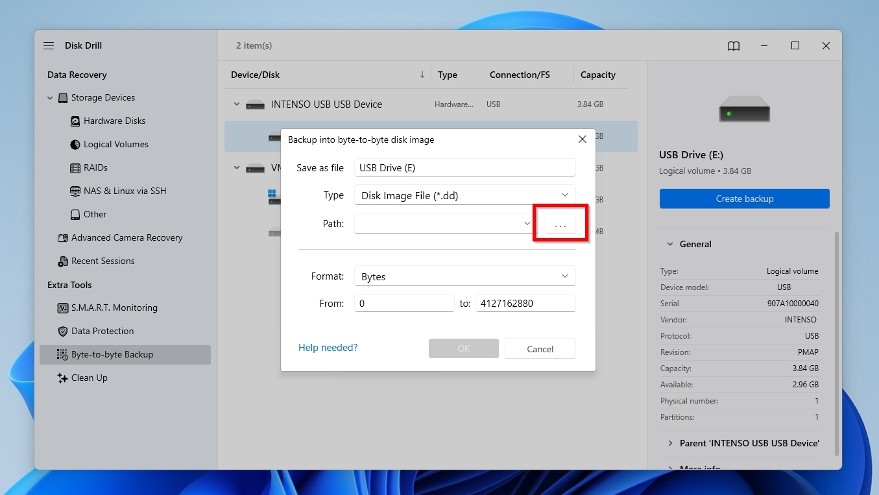The height and width of the screenshot is (495, 879).
Task: Collapse the INTENSO USB USB Device row
Action: click(x=236, y=104)
